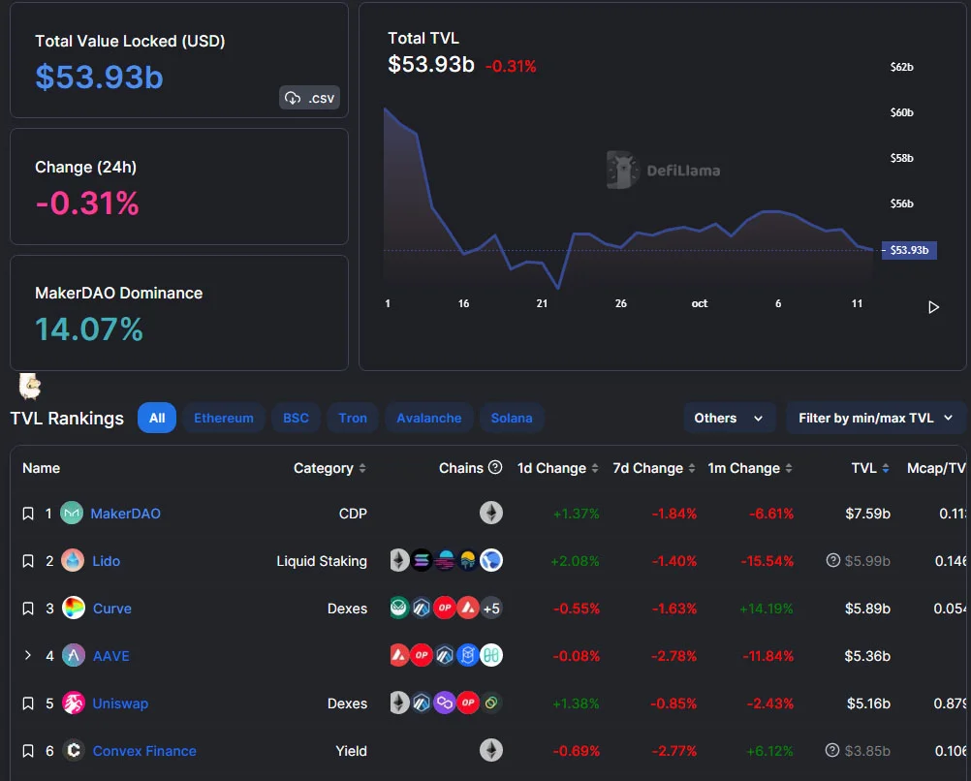Bookmark the Uniswap row
Image resolution: width=971 pixels, height=781 pixels.
[x=28, y=703]
